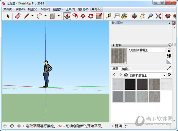Open the Line tool dropdown arrow
This screenshot has width=178, height=131.
tap(32, 16)
